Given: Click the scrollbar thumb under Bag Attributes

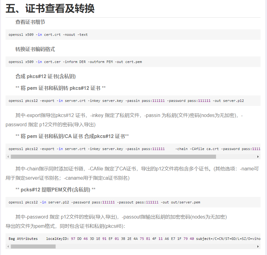Looking at the screenshot, I should pyautogui.click(x=33, y=246).
